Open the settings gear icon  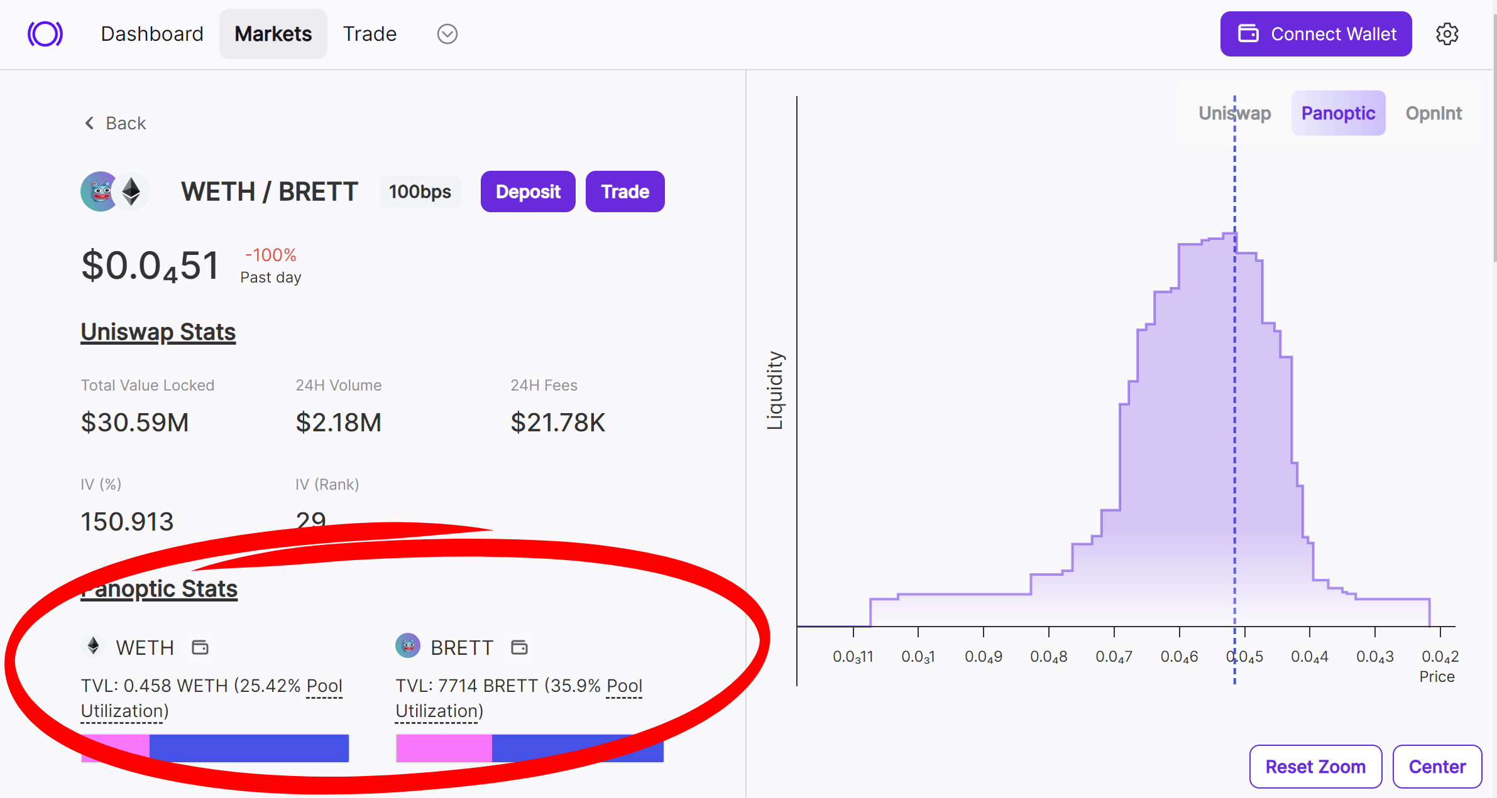point(1447,34)
